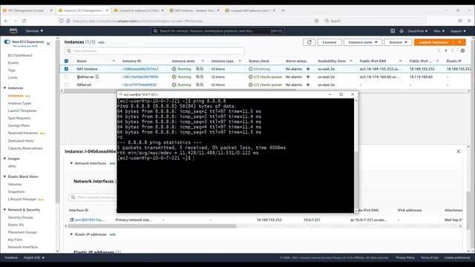Go to next page of instances

453,51
